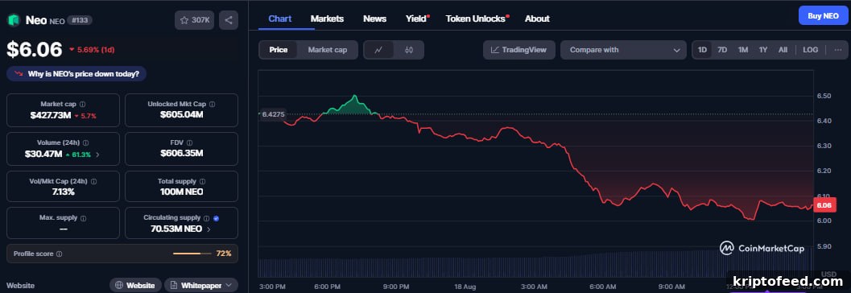Click the 70.53M NEO circulating supply value
This screenshot has height=293, width=851.
pyautogui.click(x=176, y=229)
